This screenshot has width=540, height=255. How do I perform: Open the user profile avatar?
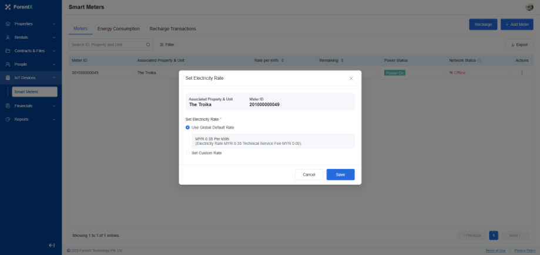tap(529, 7)
